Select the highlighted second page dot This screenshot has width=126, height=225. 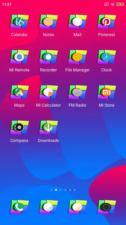coord(56,190)
